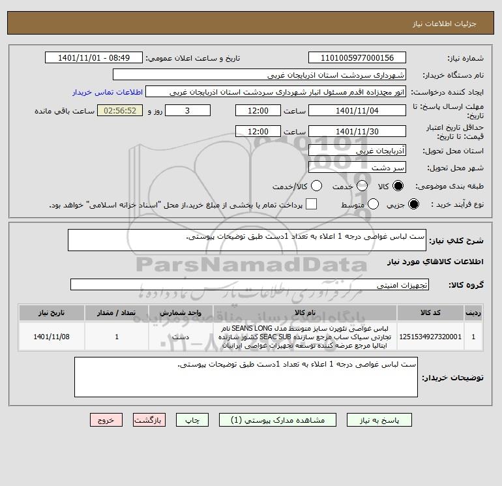Click the request creator field انور محمدزاده
502x486 pixels.
click(x=276, y=92)
